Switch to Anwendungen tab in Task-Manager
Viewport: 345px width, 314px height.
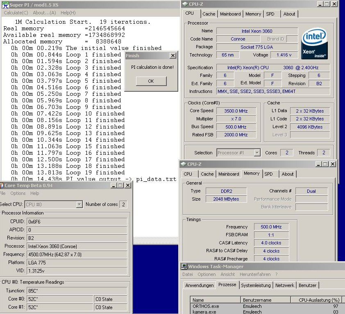click(200, 285)
